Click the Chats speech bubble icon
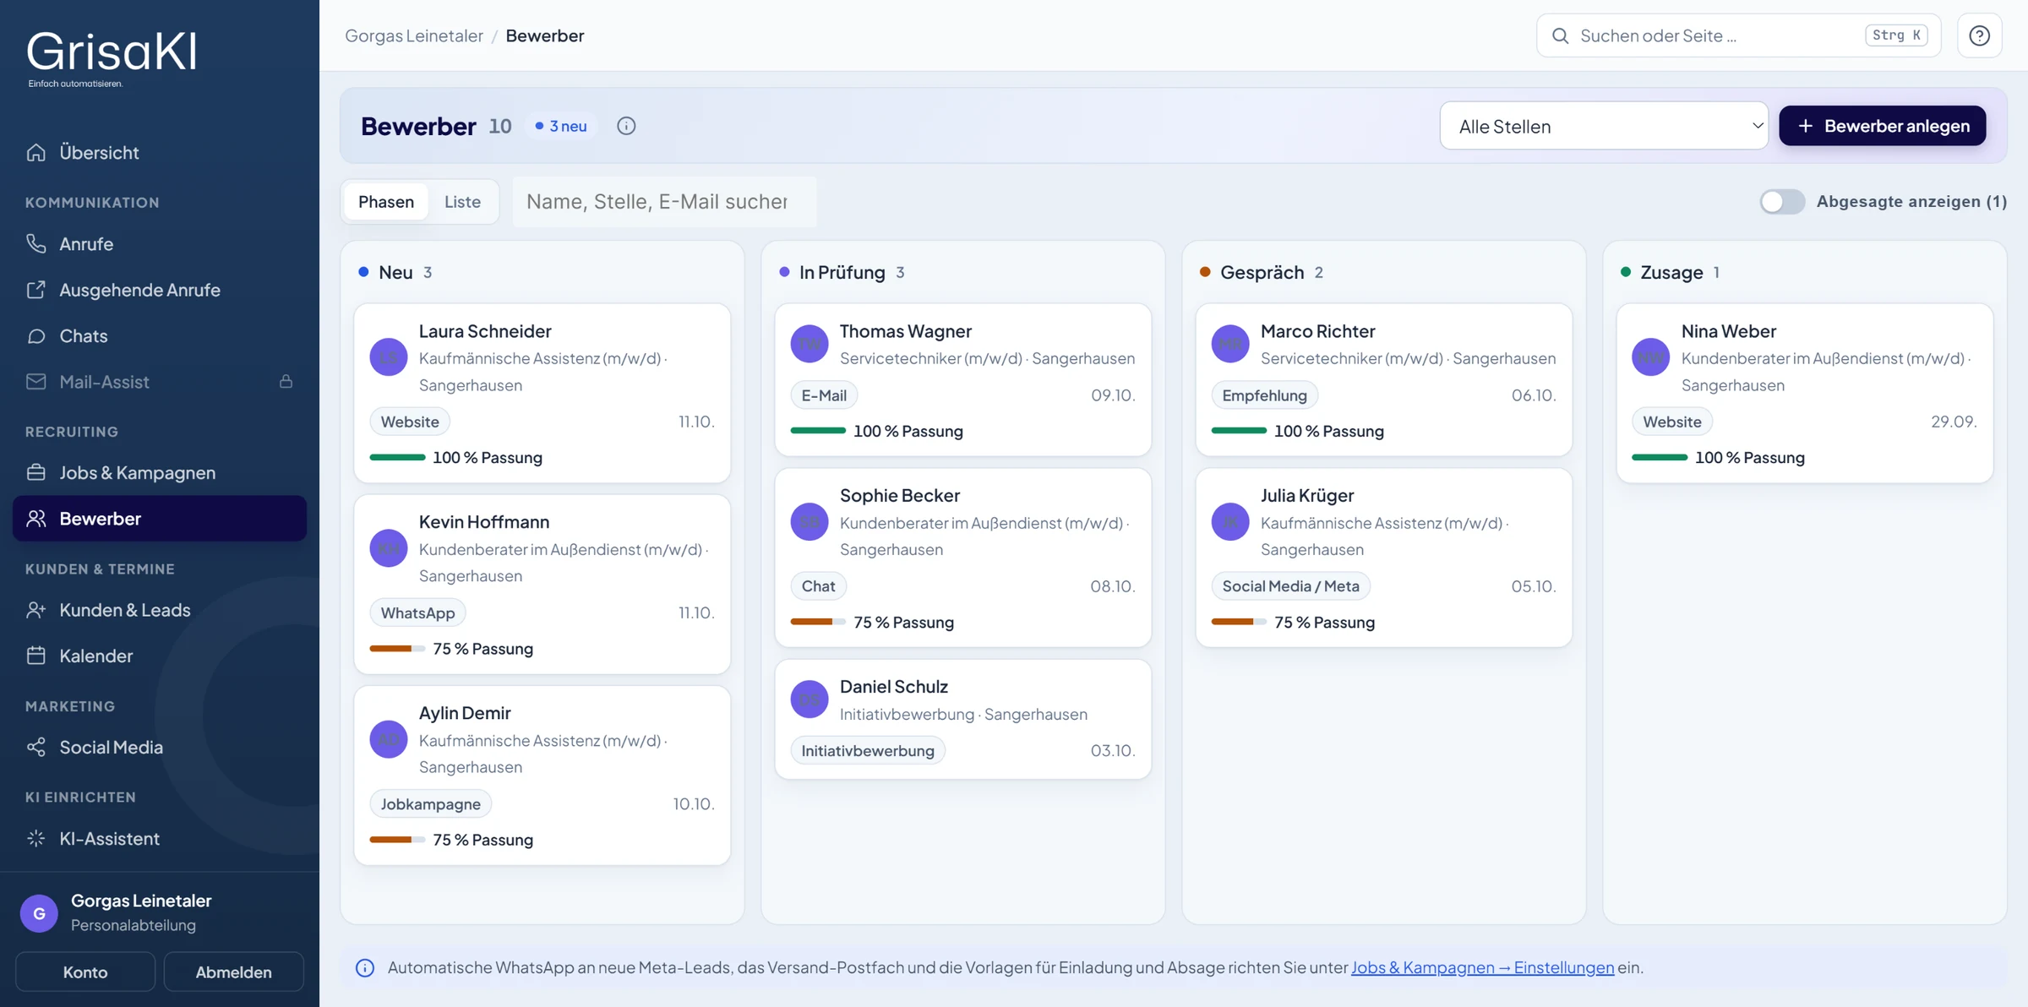Image resolution: width=2028 pixels, height=1007 pixels. pyautogui.click(x=35, y=335)
